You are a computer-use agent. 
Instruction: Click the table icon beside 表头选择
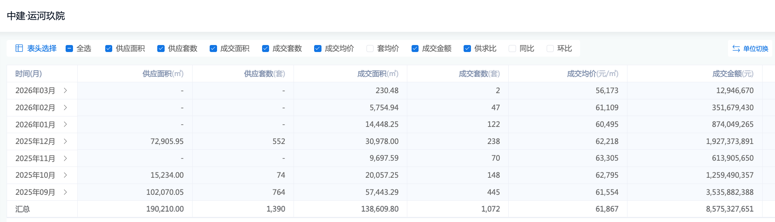tap(19, 49)
